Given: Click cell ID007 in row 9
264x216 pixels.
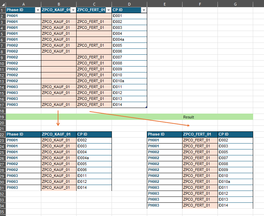Looking at the screenshot, I should (x=129, y=57).
